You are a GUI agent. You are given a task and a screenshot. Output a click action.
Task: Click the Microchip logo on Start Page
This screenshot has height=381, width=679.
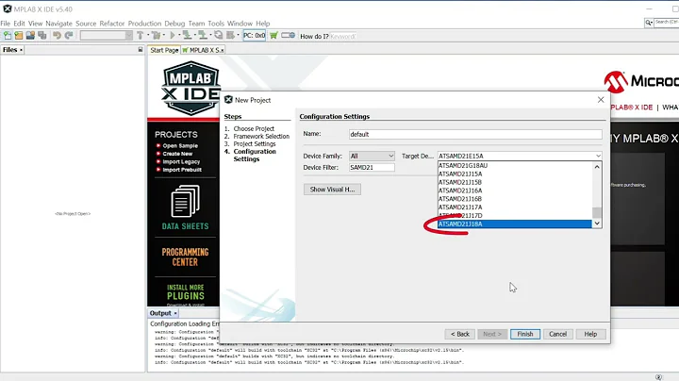click(x=641, y=81)
